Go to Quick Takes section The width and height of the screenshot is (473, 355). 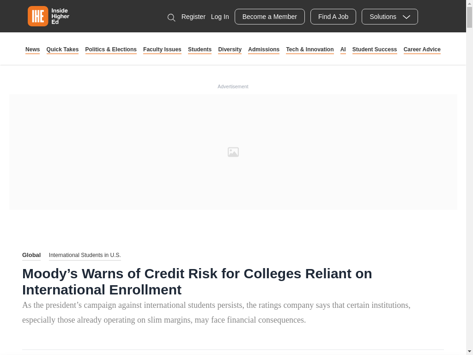point(62,49)
